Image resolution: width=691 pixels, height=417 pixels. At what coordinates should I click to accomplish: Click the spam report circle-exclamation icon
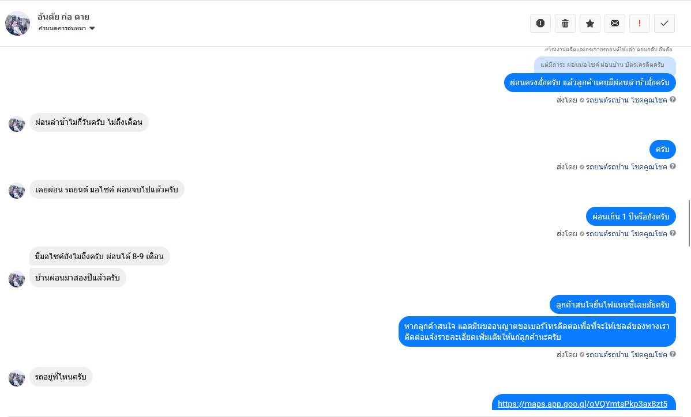540,23
